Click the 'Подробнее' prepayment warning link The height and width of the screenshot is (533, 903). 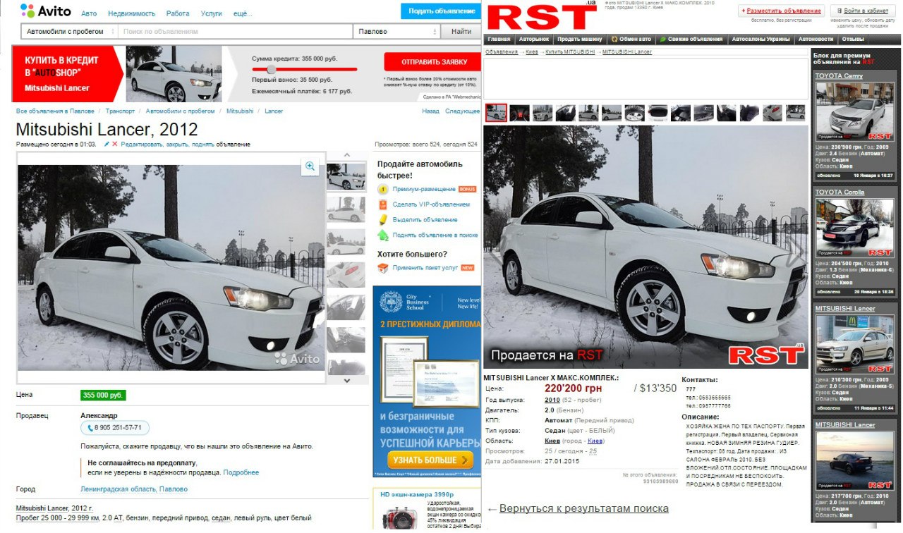(x=241, y=472)
